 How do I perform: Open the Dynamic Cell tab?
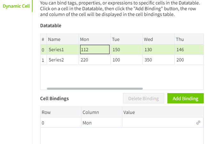point(16,6)
